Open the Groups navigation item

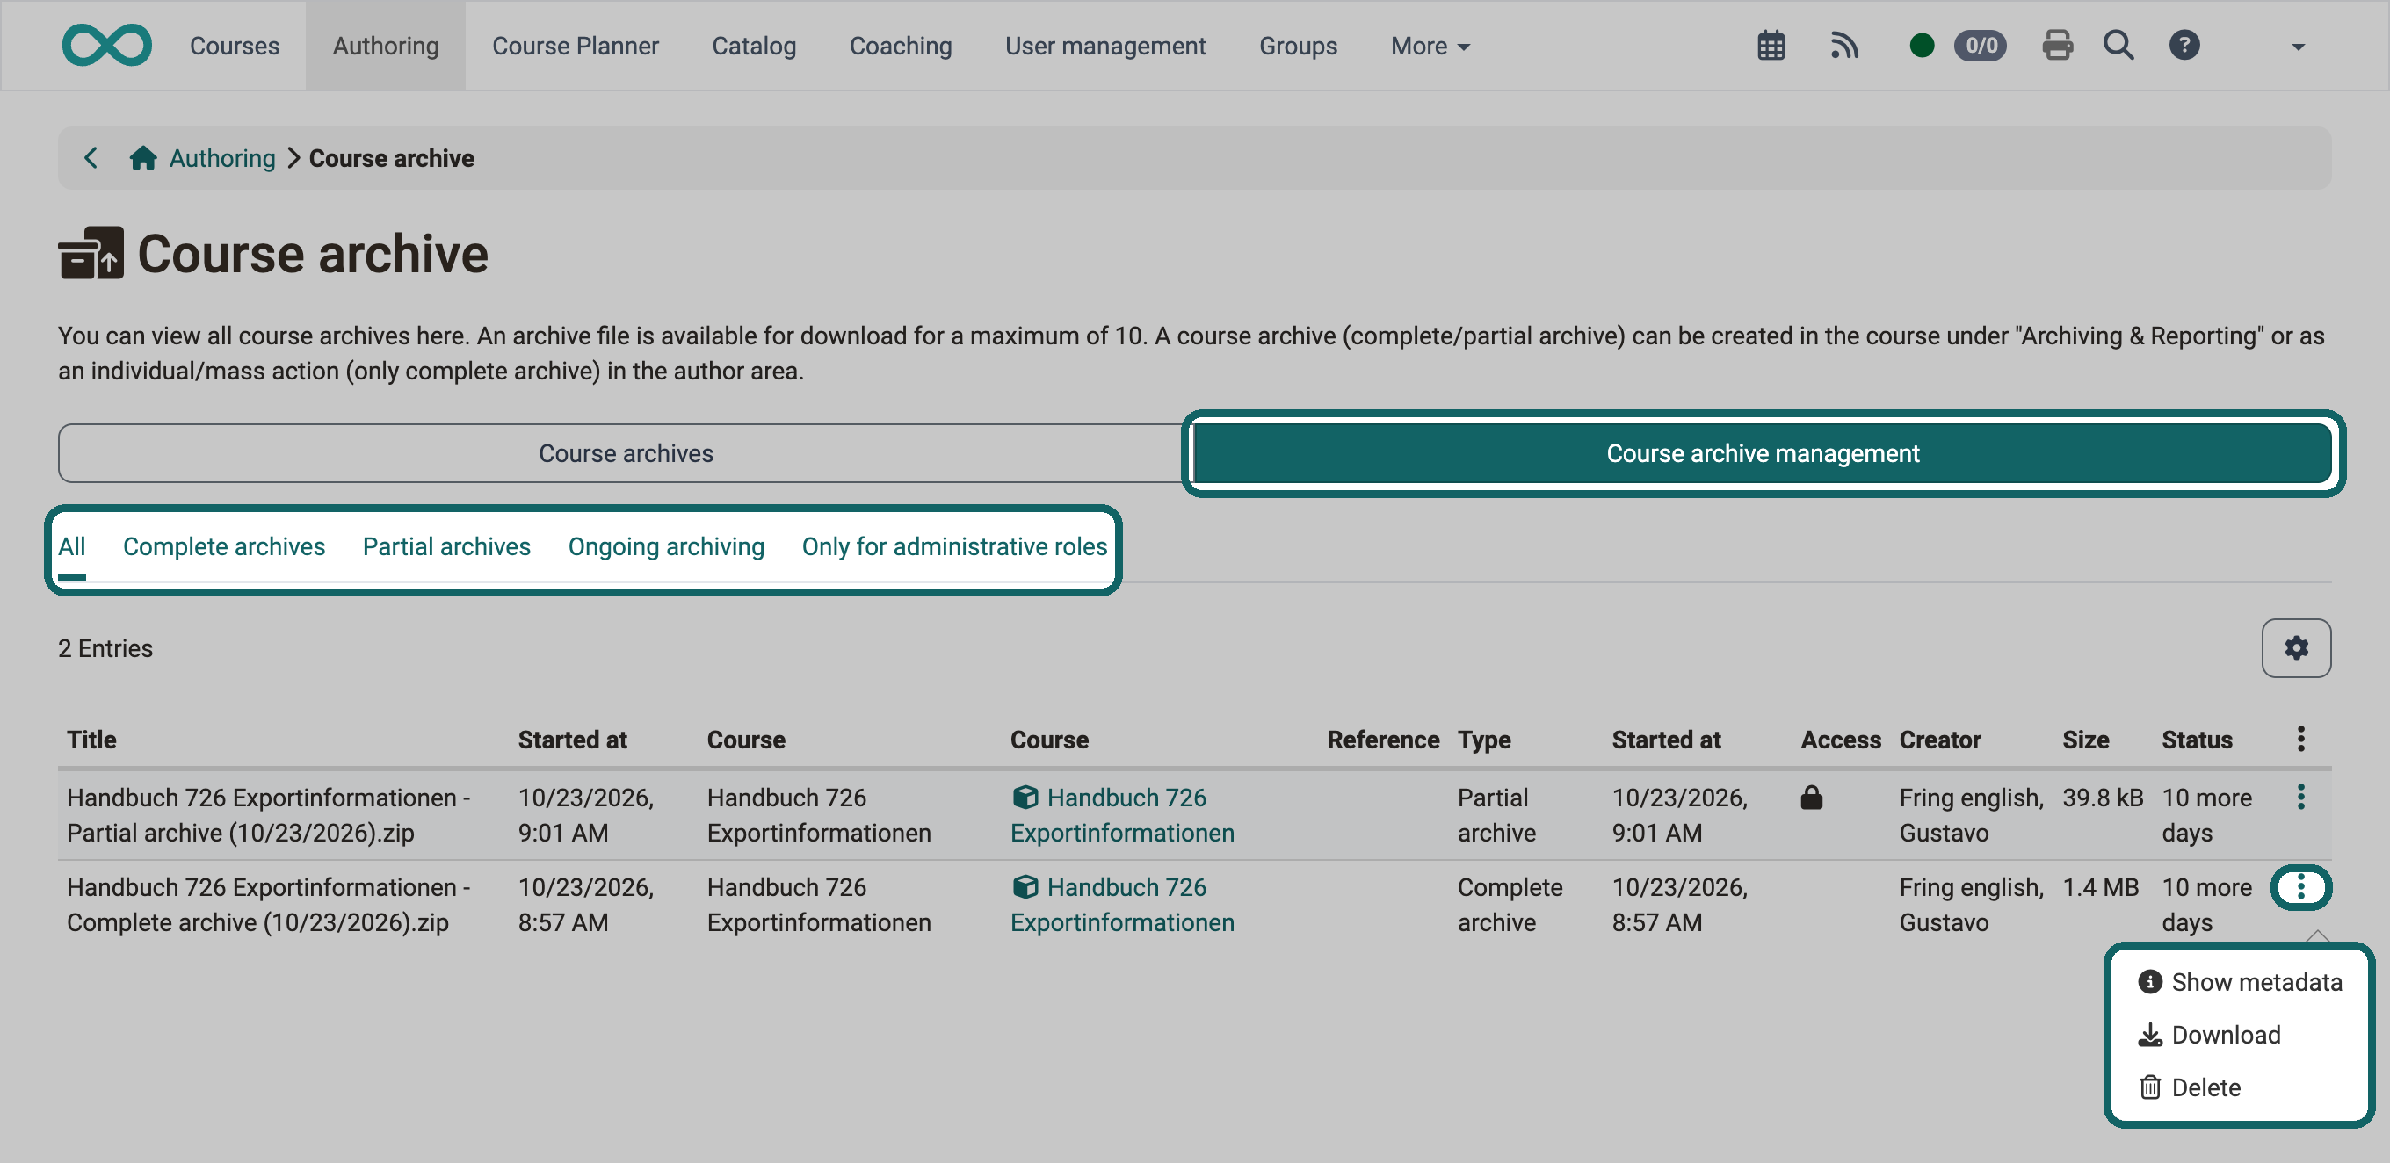(1297, 46)
